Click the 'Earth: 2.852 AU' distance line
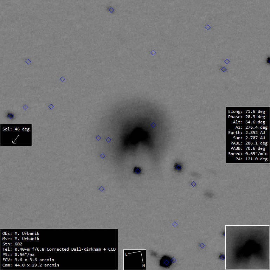Image resolution: width=270 pixels, height=270 pixels. coord(246,133)
